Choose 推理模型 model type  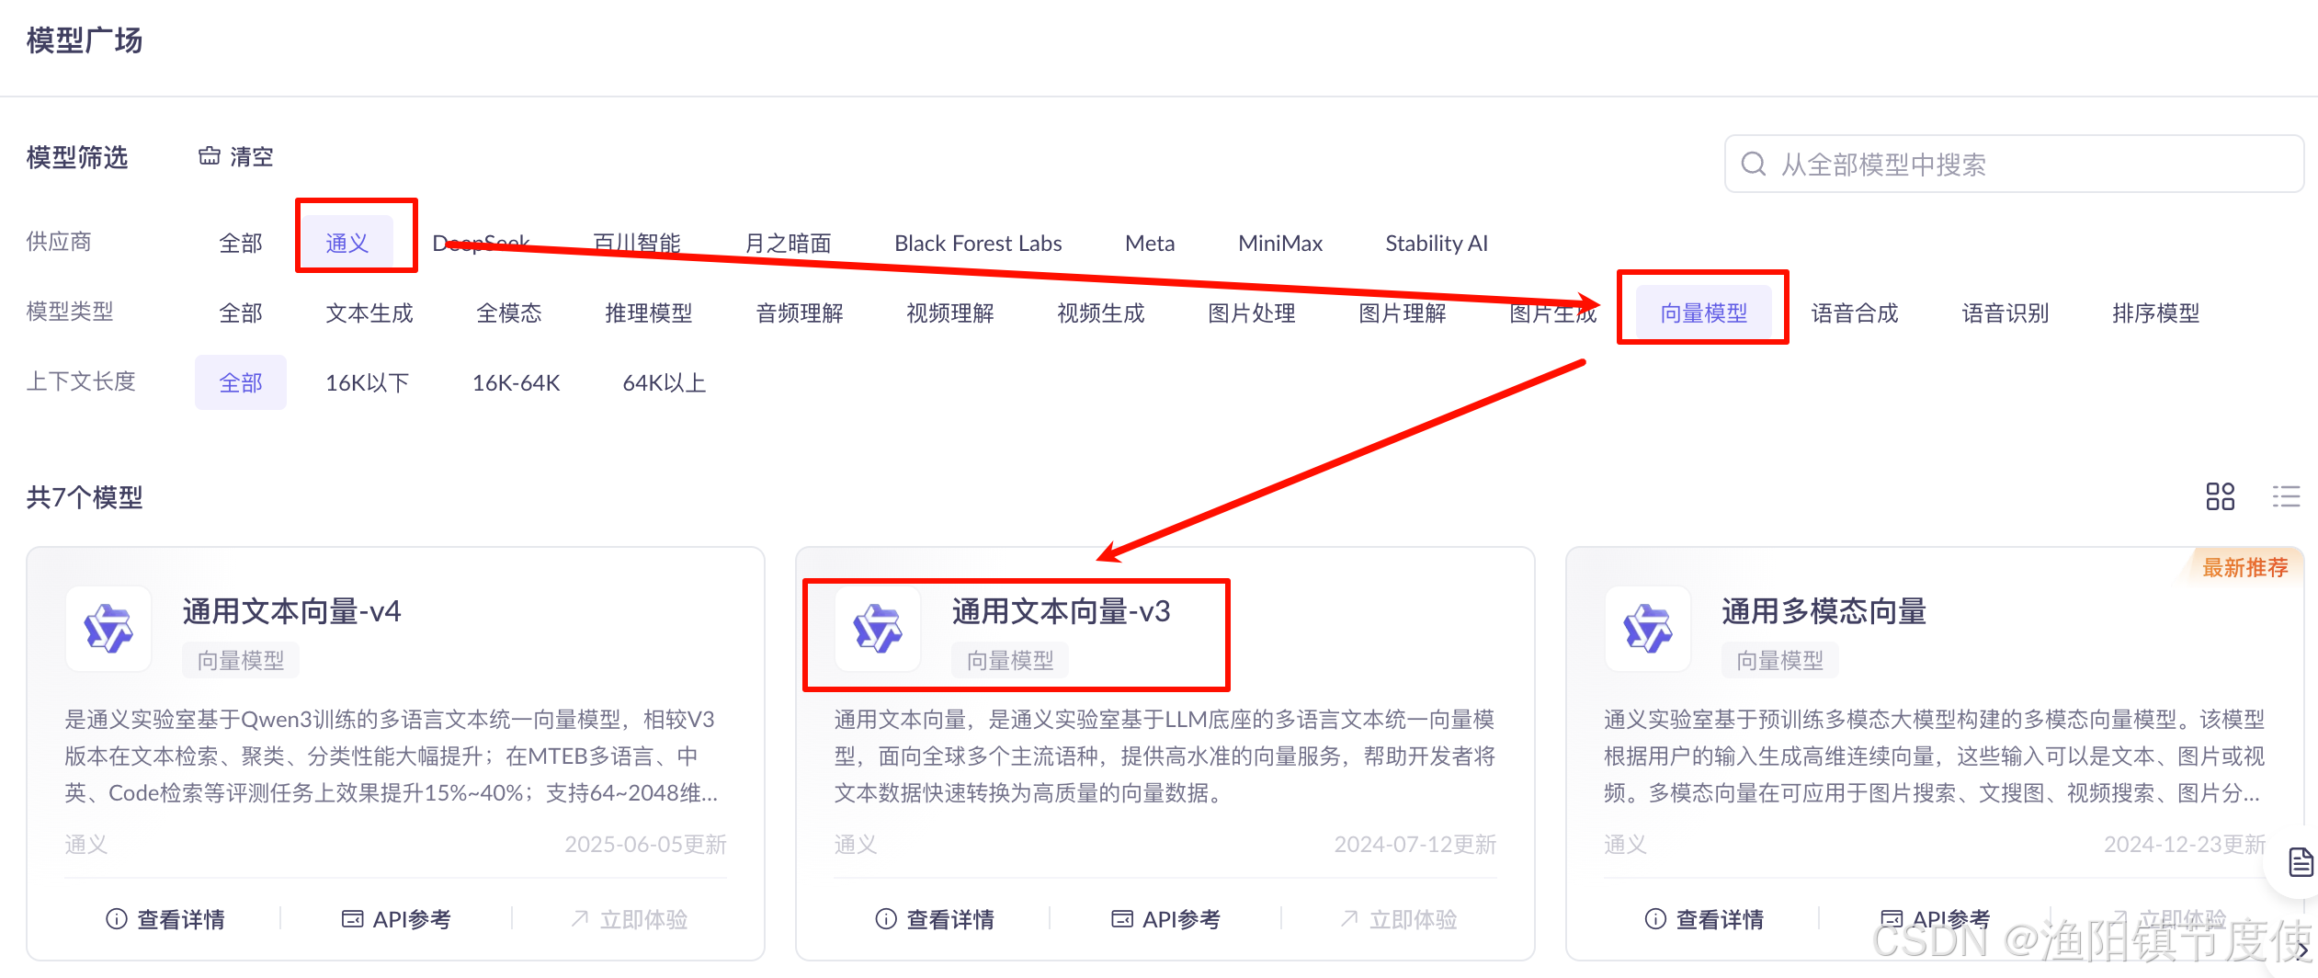click(649, 313)
